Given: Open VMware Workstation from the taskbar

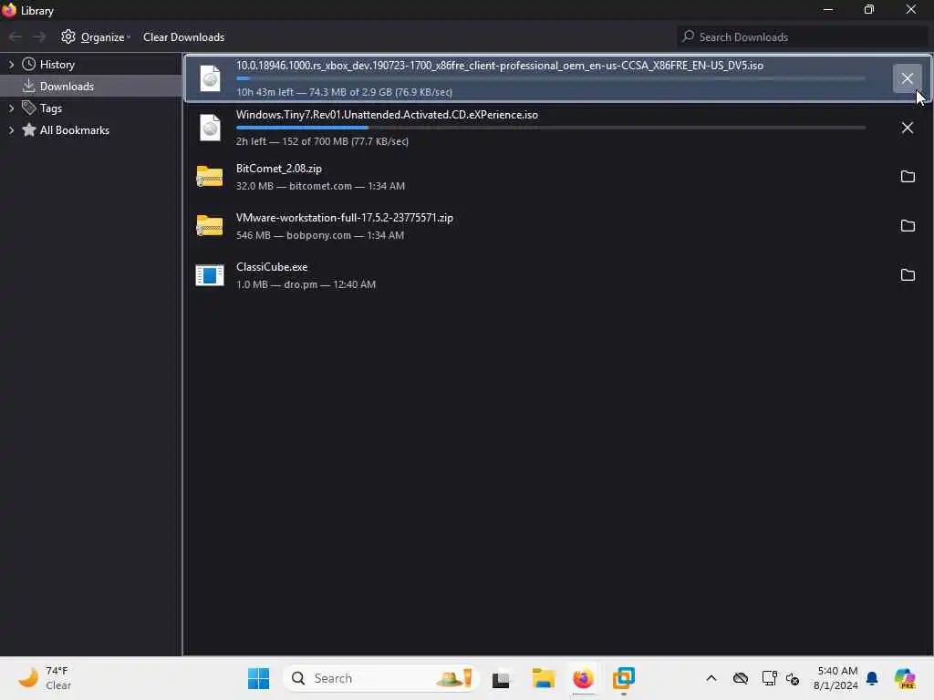Looking at the screenshot, I should click(624, 678).
